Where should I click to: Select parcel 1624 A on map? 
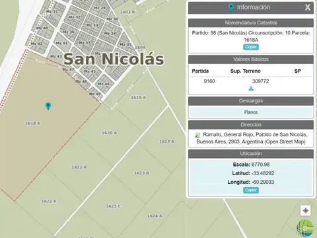(x=155, y=216)
